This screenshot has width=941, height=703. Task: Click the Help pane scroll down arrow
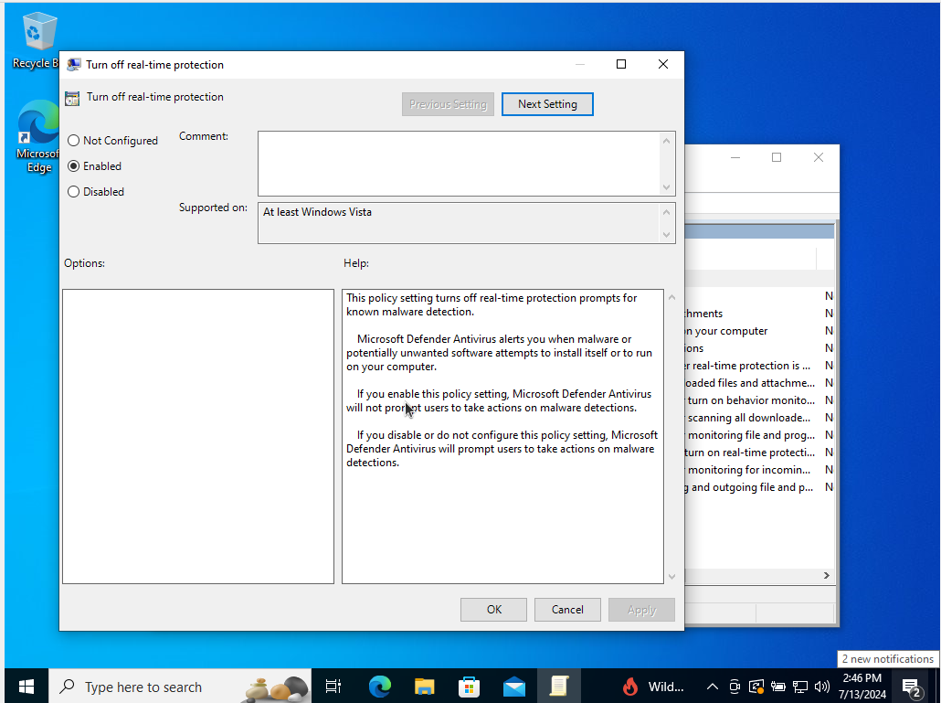[671, 576]
